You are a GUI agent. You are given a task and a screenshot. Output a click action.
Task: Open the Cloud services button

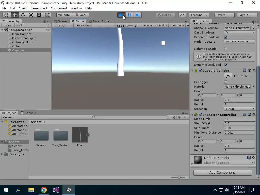click(182, 15)
